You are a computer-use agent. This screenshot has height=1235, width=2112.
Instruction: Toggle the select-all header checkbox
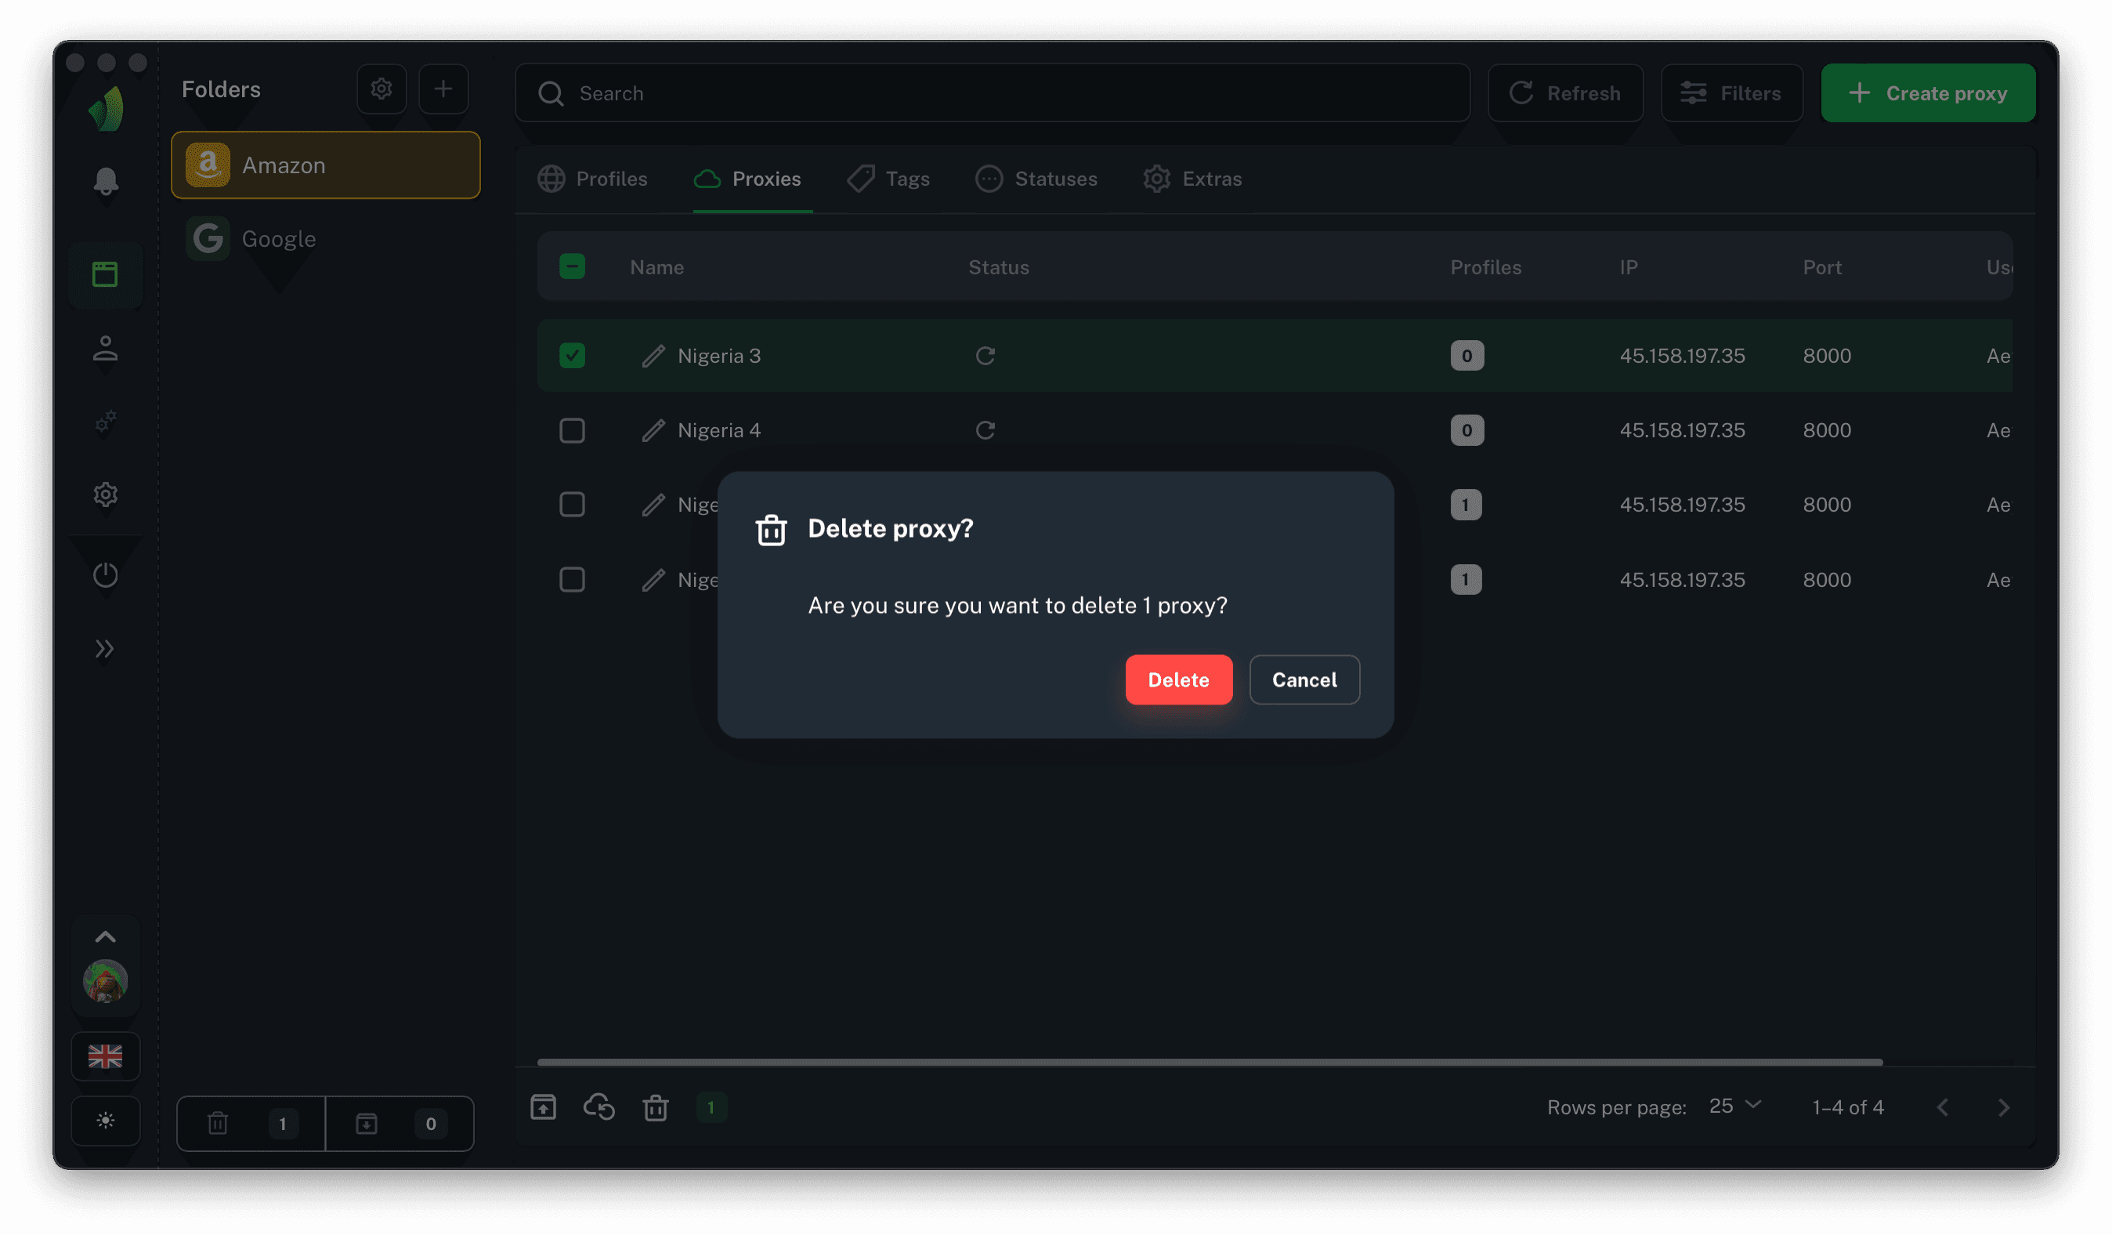tap(573, 266)
